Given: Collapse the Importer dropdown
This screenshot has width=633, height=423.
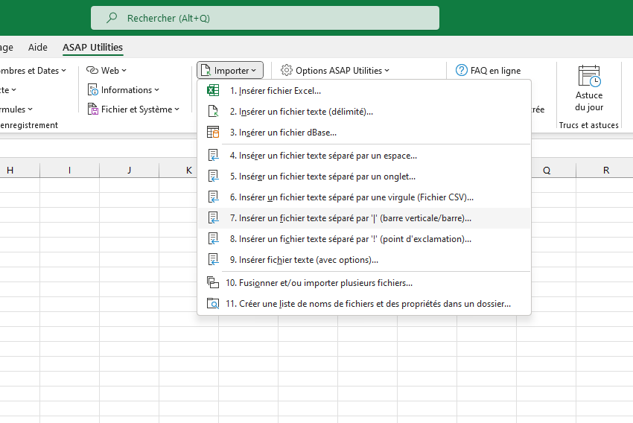Looking at the screenshot, I should tap(230, 70).
